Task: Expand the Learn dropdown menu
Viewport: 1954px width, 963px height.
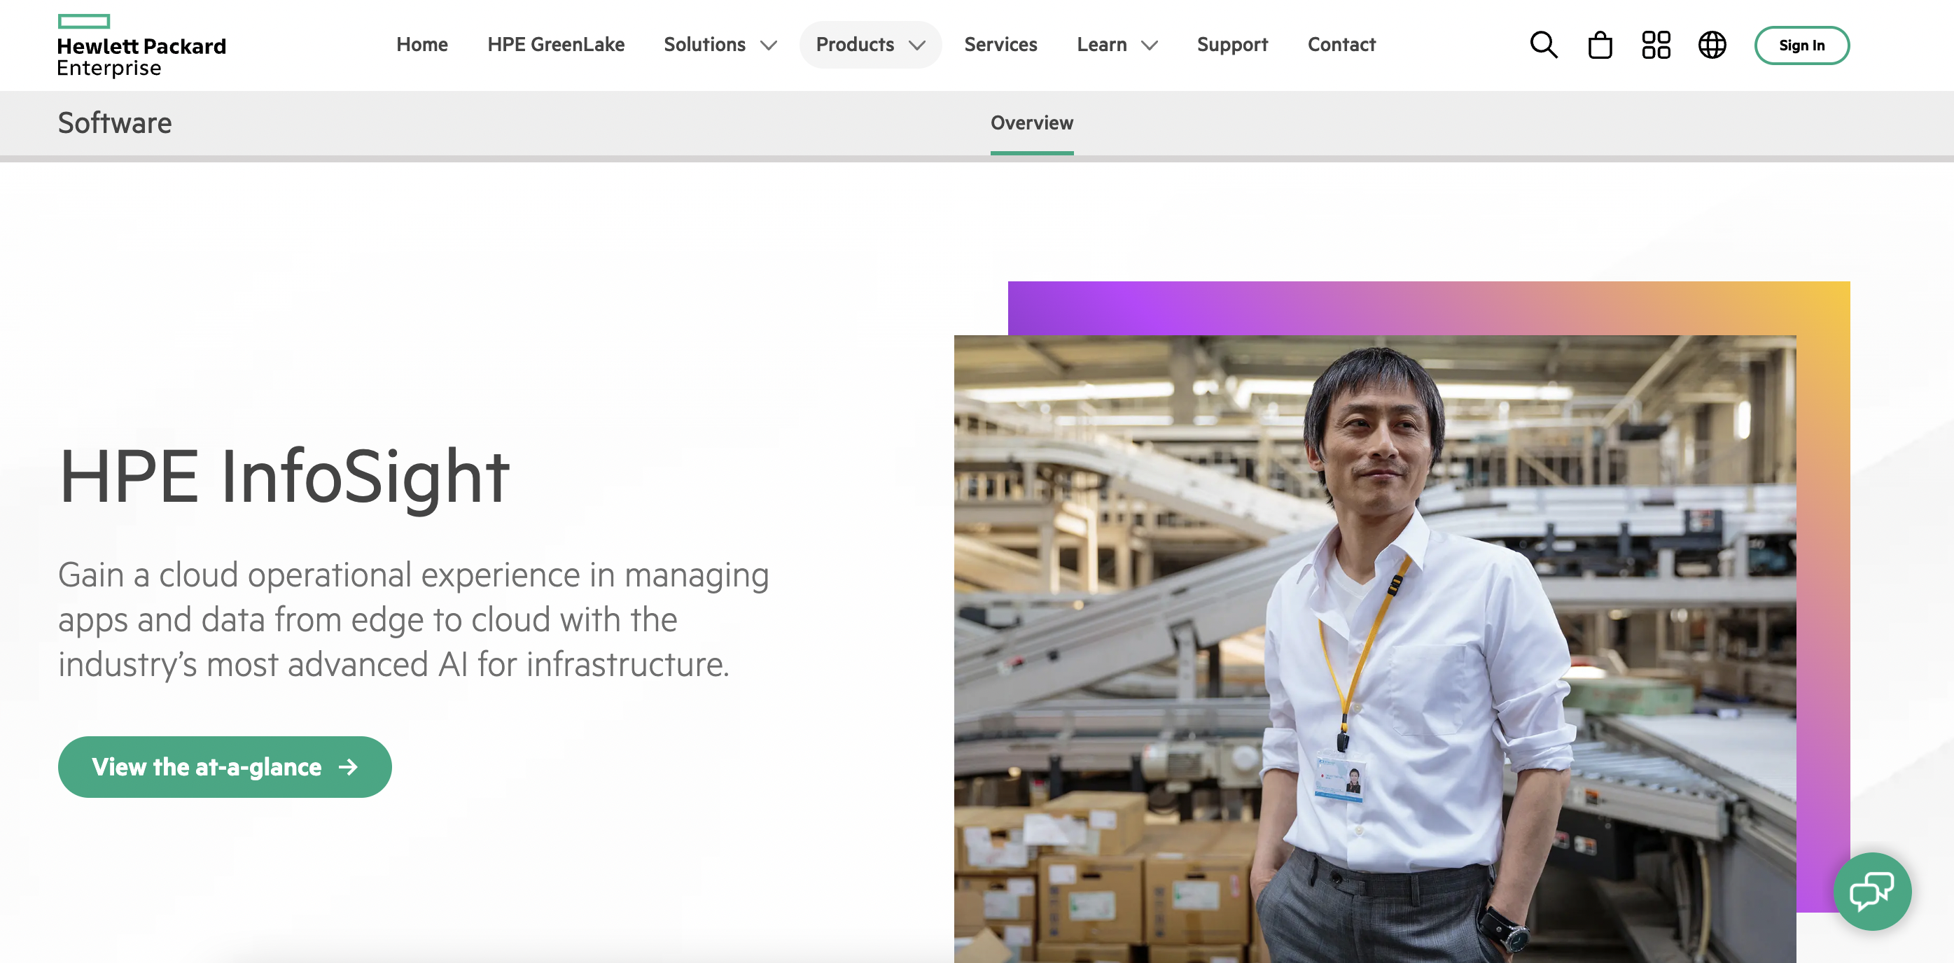Action: click(1117, 45)
